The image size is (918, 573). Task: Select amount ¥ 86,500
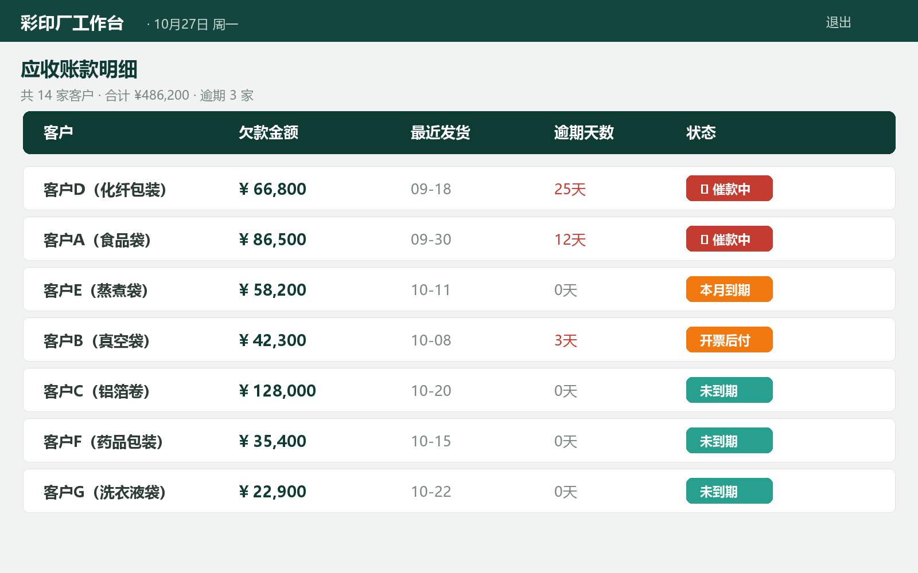(273, 240)
